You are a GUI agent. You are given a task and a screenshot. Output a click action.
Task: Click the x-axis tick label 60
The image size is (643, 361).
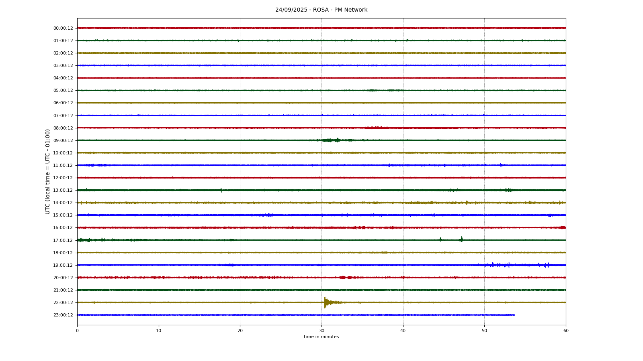click(566, 331)
